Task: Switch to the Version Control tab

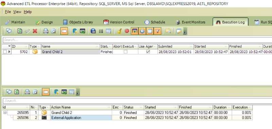Action: 119,22
